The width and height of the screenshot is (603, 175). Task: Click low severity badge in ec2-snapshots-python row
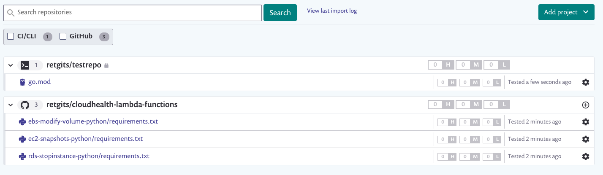pyautogui.click(x=492, y=139)
